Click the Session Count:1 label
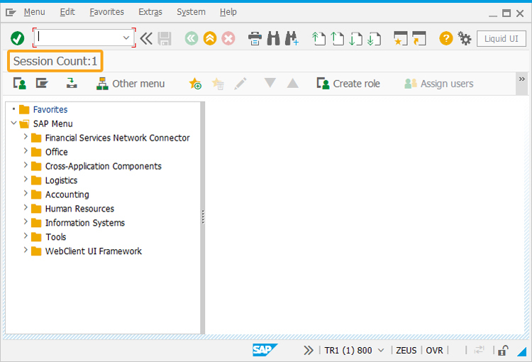Image resolution: width=532 pixels, height=362 pixels. (55, 61)
